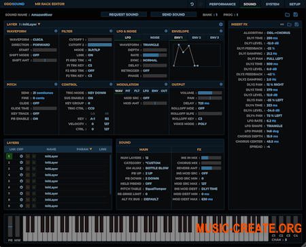Toggle HELD PBEND value OFF
306x247 pixels.
pyautogui.click(x=148, y=184)
